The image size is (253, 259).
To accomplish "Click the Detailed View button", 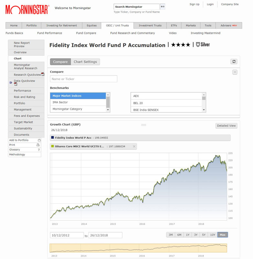I will (226, 126).
